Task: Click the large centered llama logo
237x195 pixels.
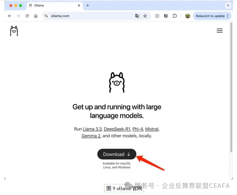Action: (x=117, y=82)
